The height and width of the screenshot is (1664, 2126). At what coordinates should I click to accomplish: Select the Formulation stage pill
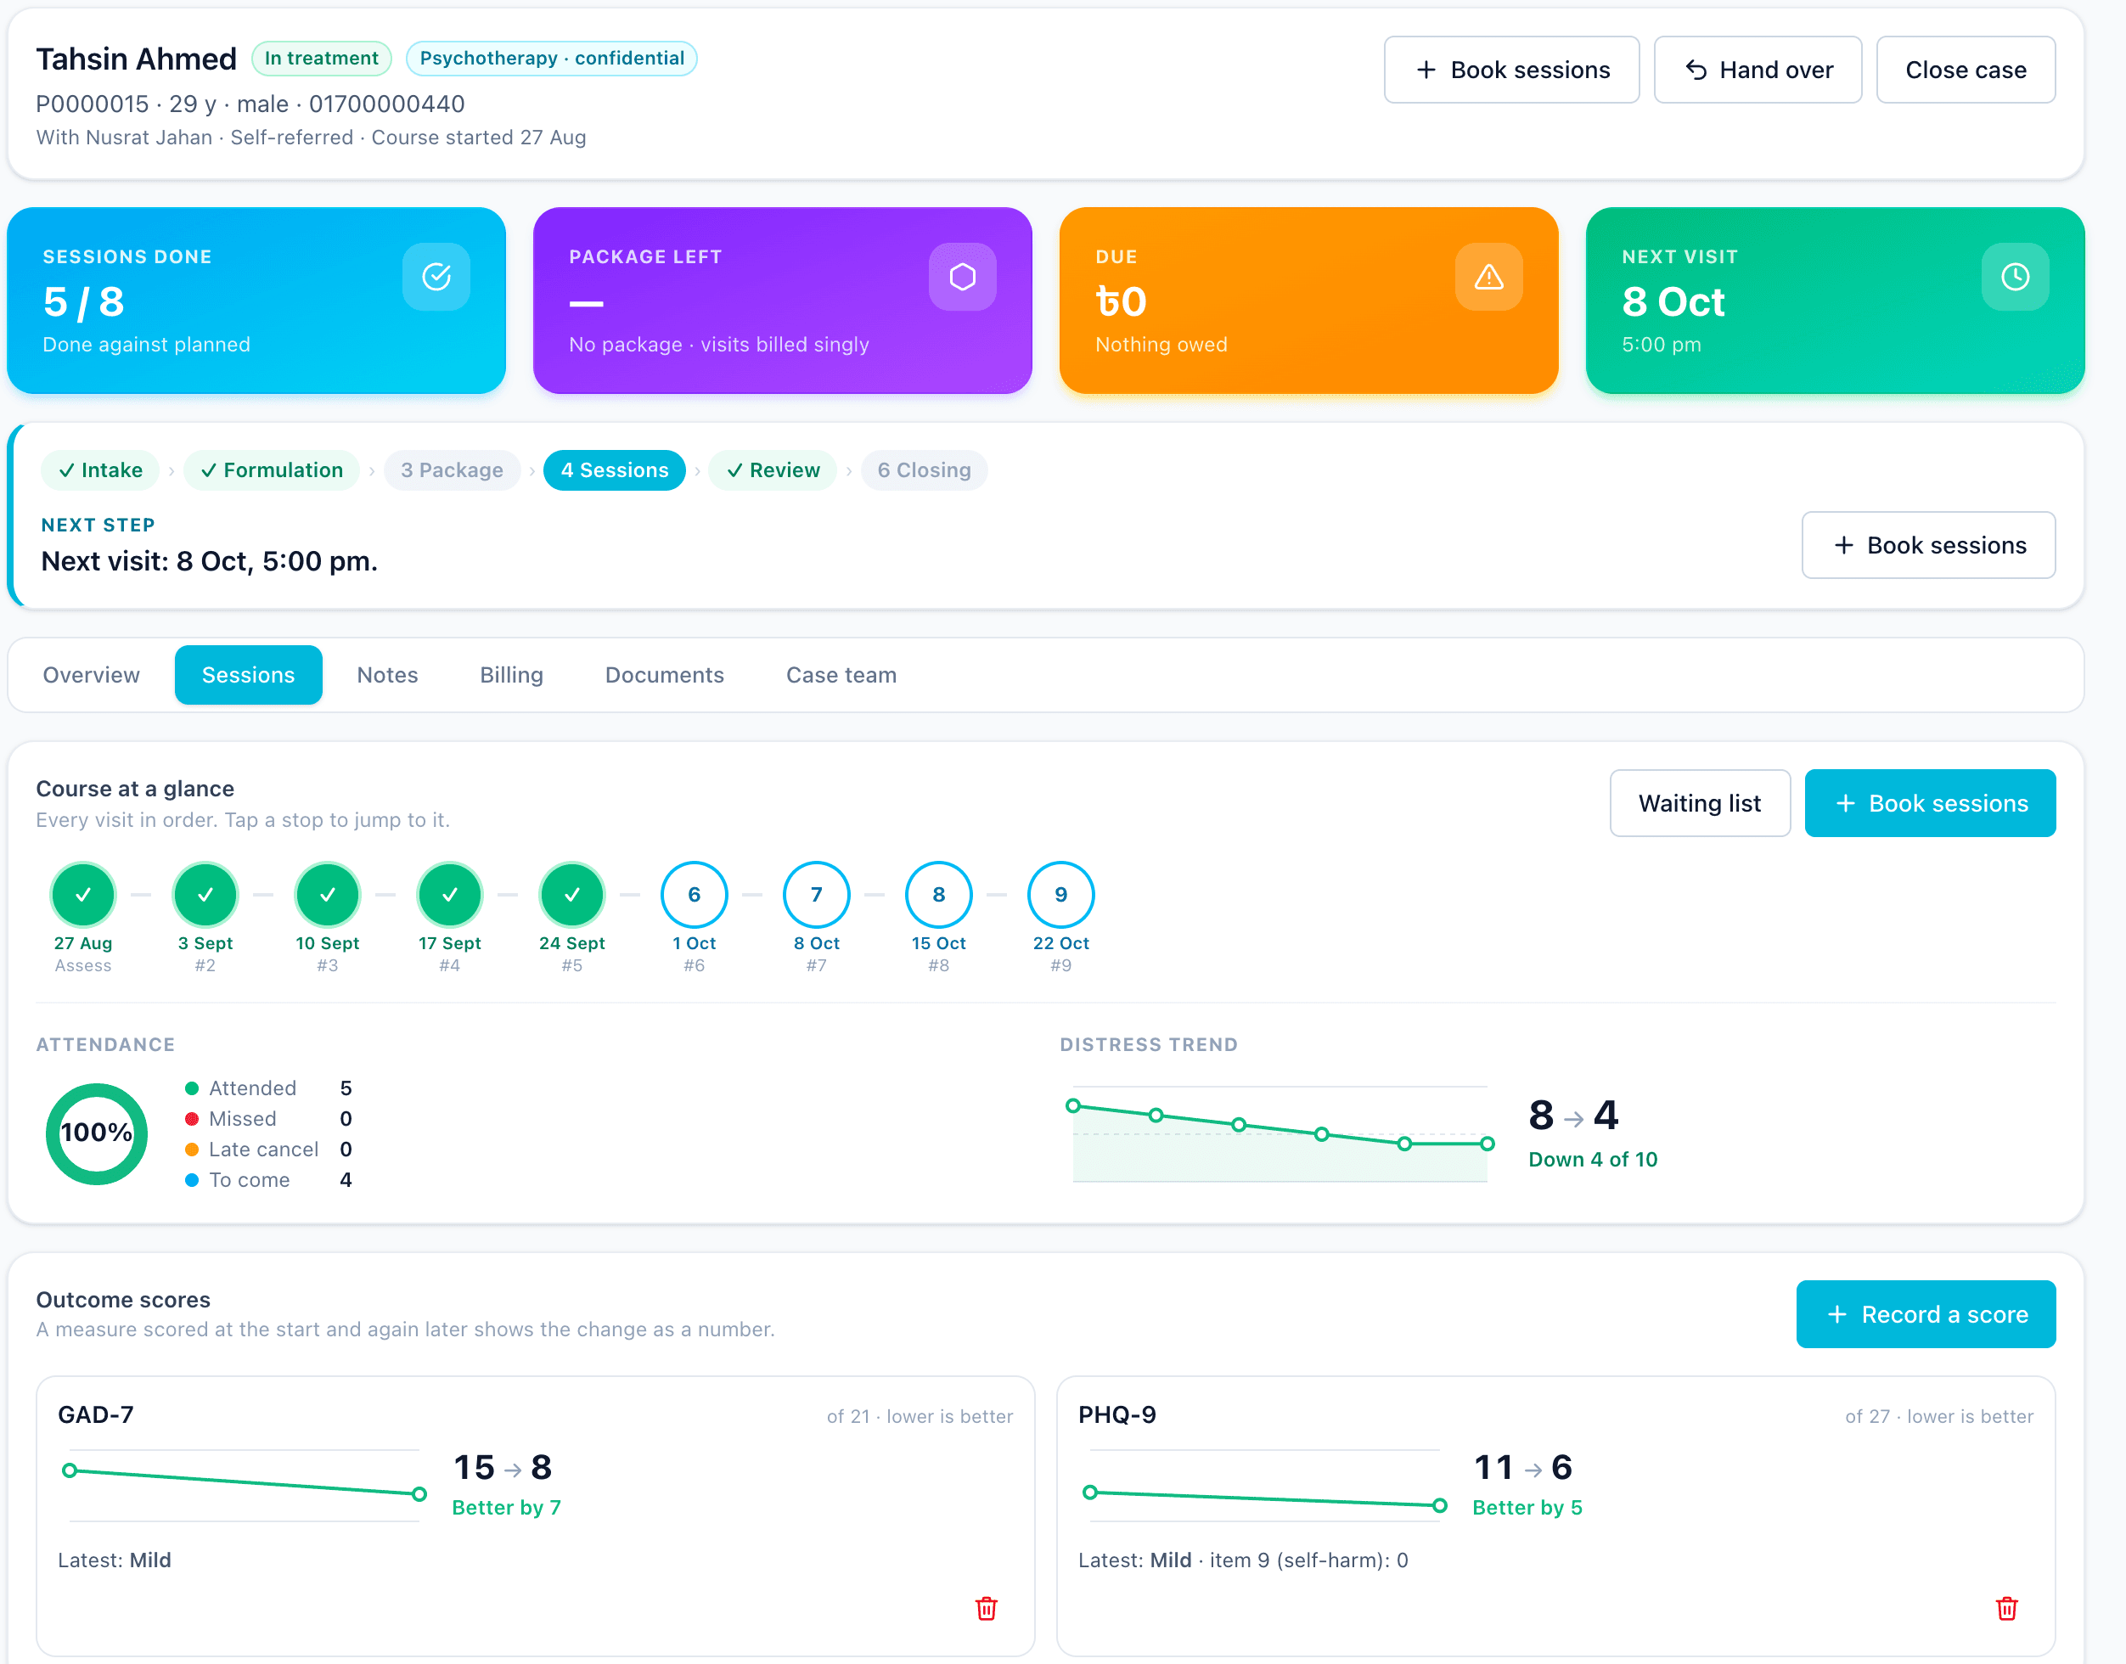coord(271,469)
